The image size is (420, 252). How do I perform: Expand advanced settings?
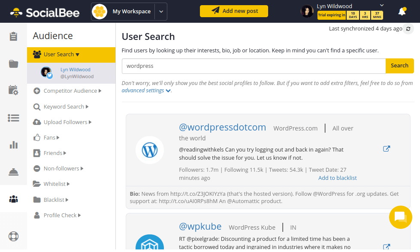pos(146,91)
